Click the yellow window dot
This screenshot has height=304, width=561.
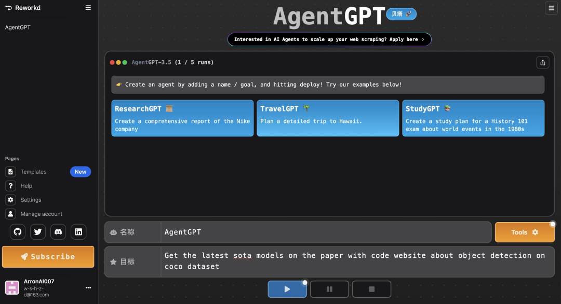pyautogui.click(x=118, y=63)
